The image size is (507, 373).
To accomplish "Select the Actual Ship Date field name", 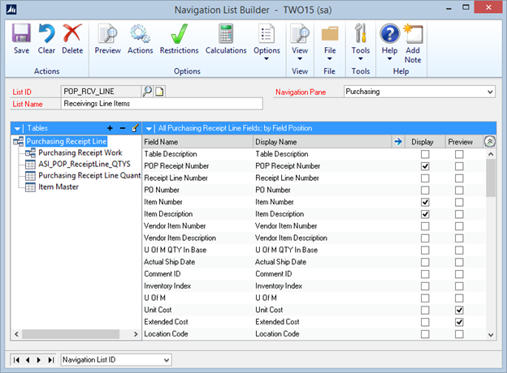I will coord(170,262).
